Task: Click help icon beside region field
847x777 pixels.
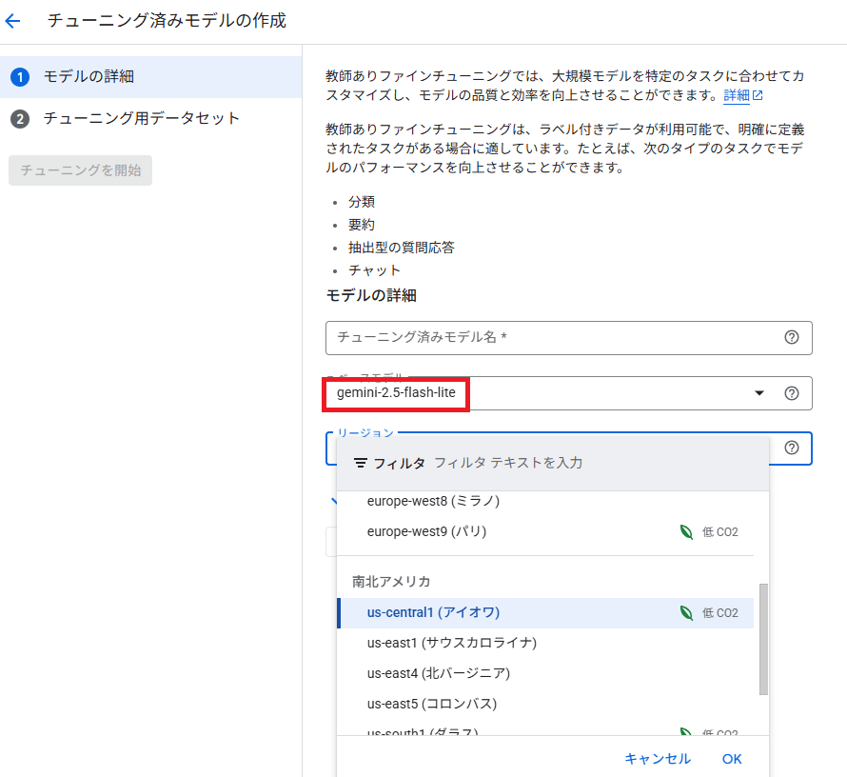Action: pos(791,448)
